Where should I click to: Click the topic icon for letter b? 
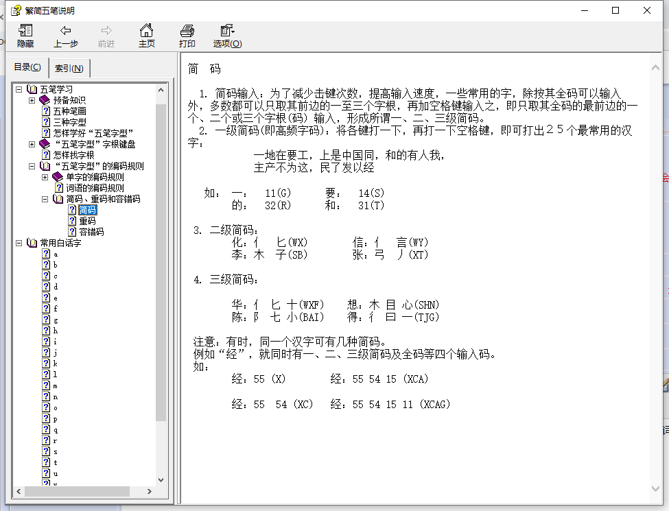pyautogui.click(x=47, y=265)
